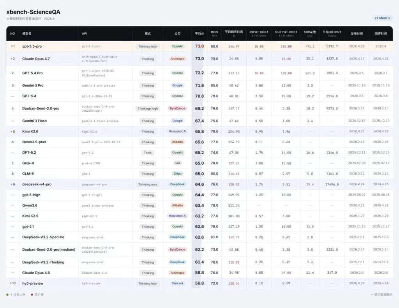Viewport: 399px width, 308px height.
Task: Click the Tencent company color badge
Action: pos(177,283)
